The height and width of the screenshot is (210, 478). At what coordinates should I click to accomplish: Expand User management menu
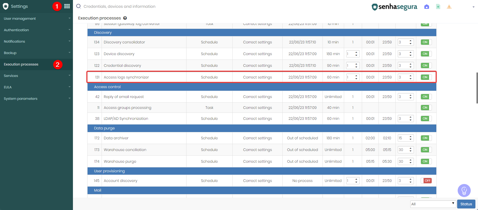point(36,18)
